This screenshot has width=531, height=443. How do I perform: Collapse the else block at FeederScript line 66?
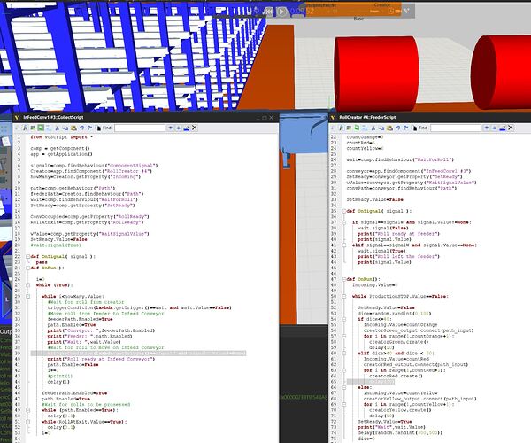[x=344, y=387]
